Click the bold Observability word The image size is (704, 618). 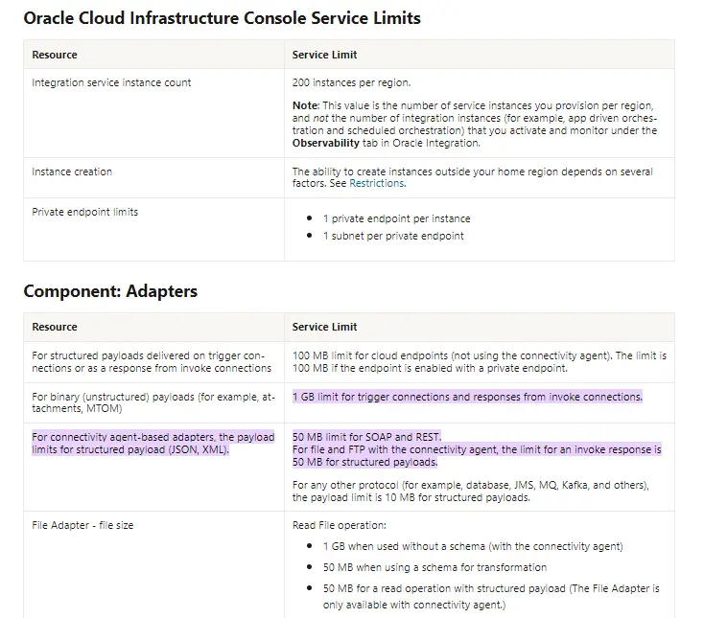point(336,142)
